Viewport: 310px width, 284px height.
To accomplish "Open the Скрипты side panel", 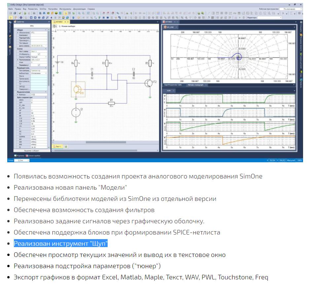I will [x=10, y=50].
